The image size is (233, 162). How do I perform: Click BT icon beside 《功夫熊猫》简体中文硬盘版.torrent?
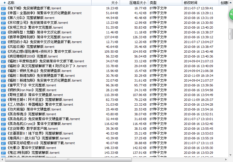(x=3, y=109)
